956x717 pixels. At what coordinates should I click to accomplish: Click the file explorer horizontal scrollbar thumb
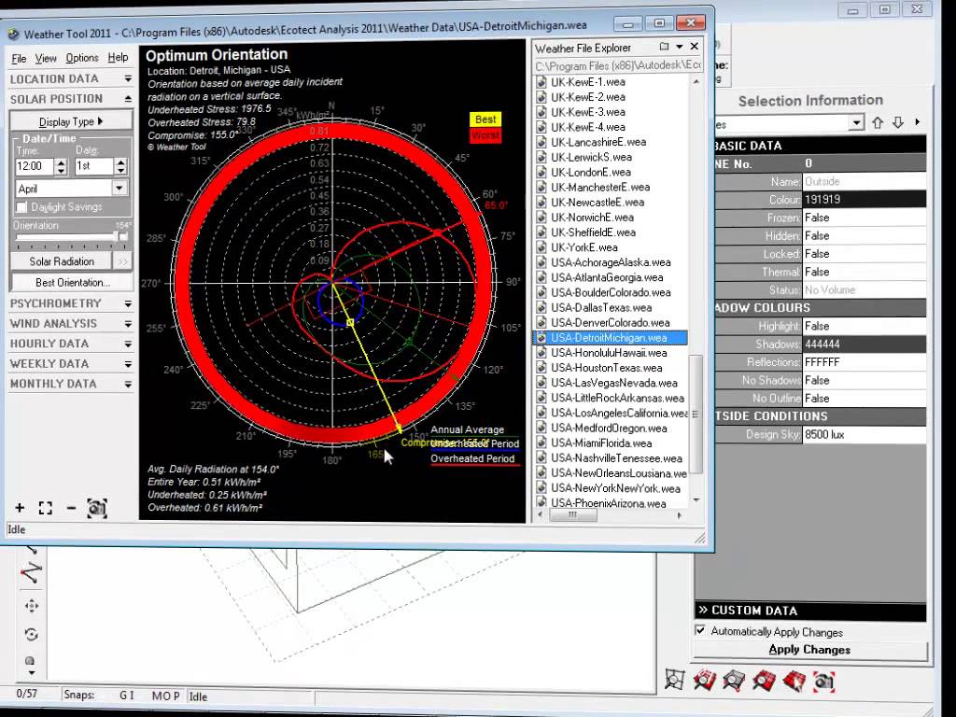point(573,515)
